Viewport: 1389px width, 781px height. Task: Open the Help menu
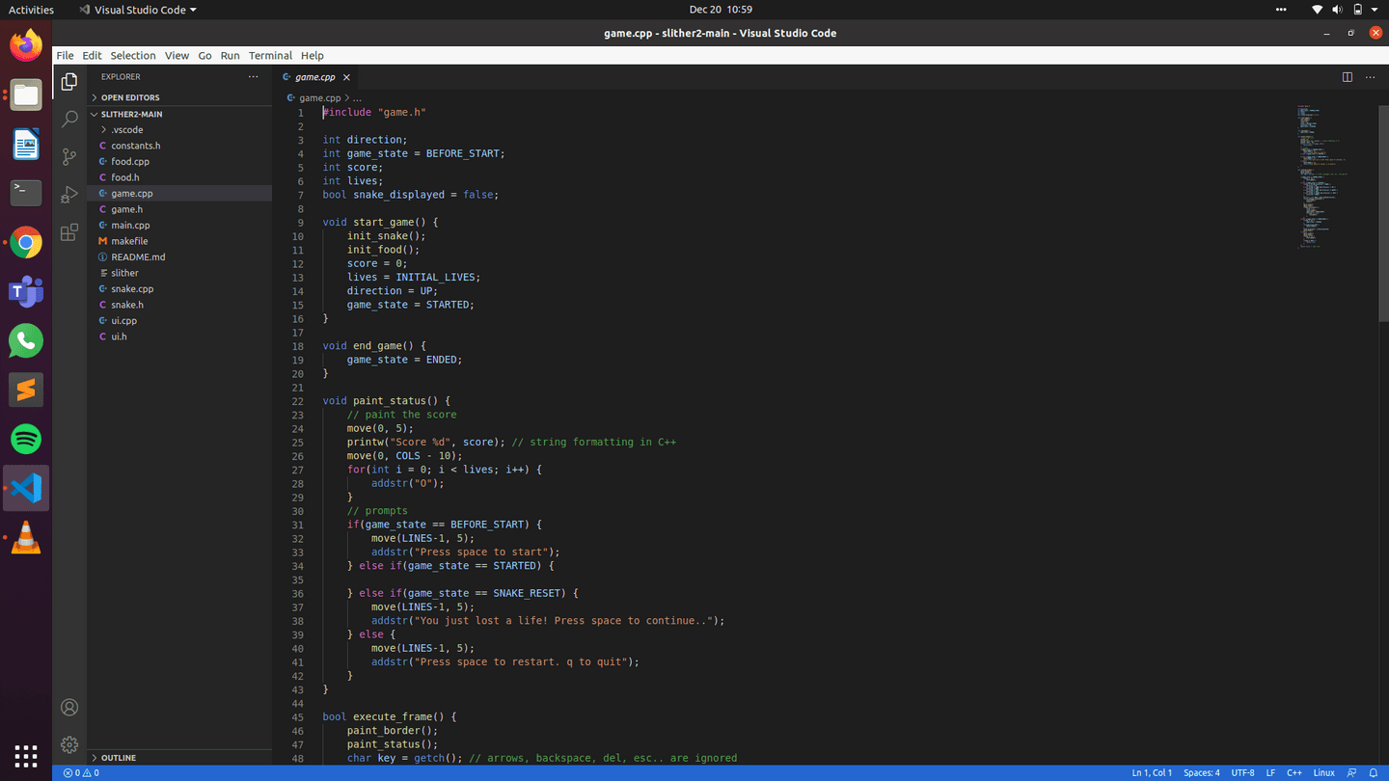312,56
